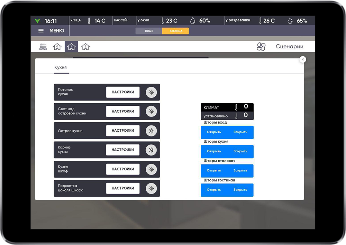Click the fan ventilation icon
The height and width of the screenshot is (245, 346).
[261, 47]
